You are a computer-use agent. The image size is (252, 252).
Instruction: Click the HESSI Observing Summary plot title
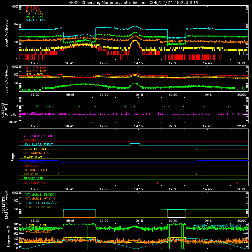133,3
